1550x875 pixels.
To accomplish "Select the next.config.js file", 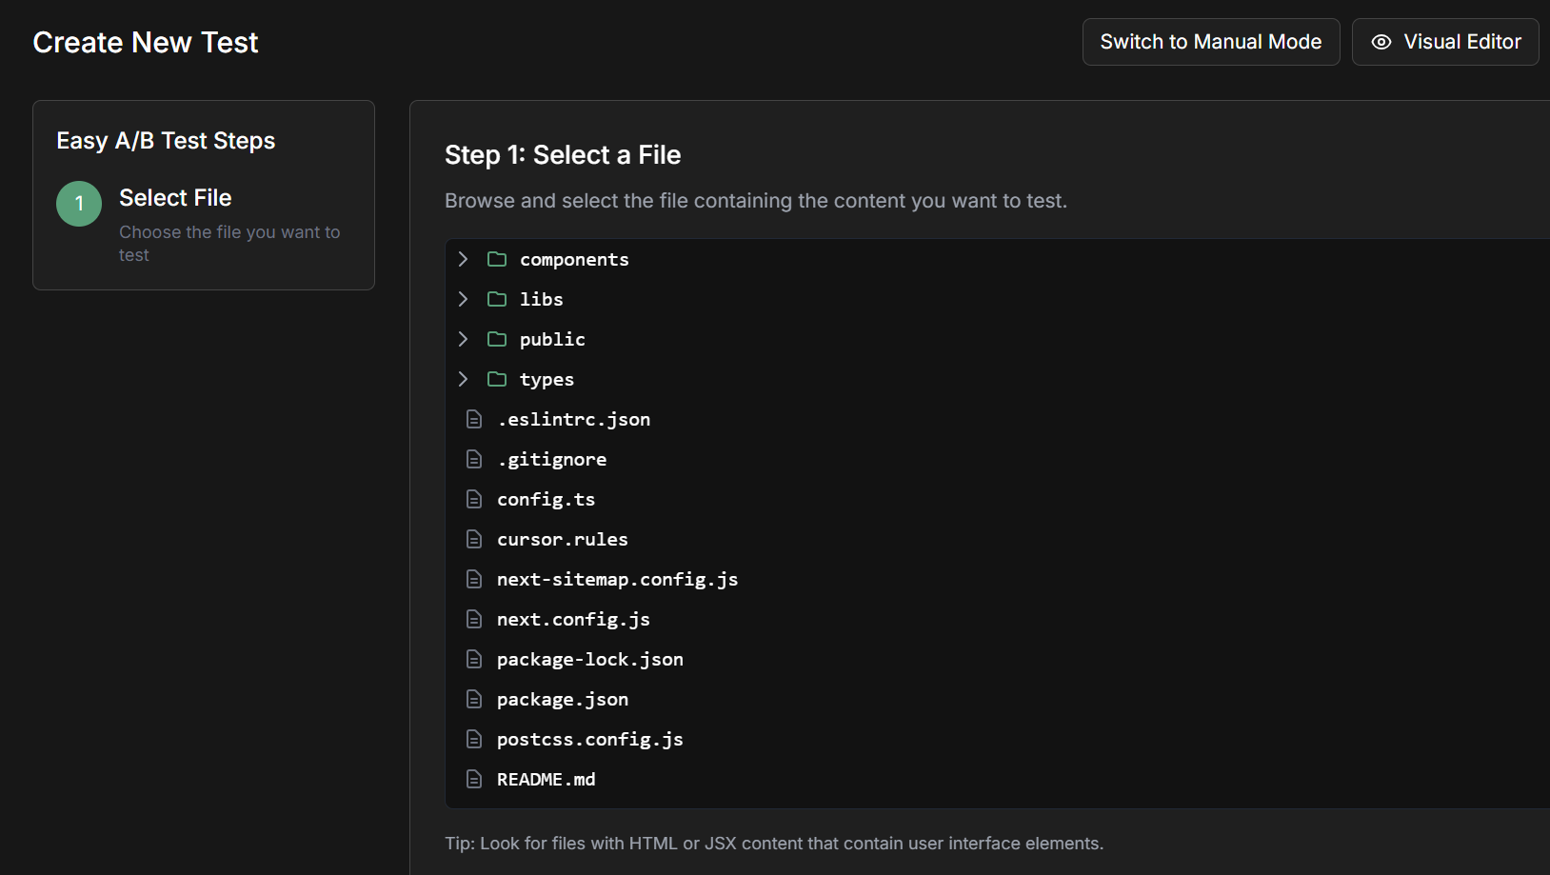I will pos(573,618).
